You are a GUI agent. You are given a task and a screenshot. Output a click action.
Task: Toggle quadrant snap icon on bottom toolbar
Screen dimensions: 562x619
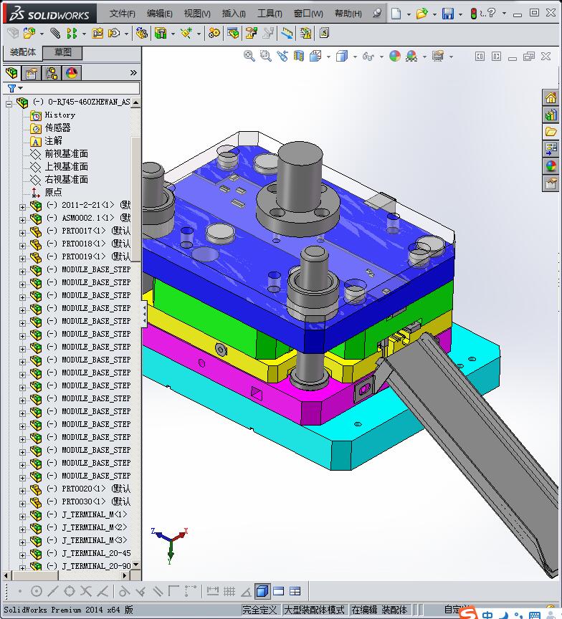tap(70, 591)
